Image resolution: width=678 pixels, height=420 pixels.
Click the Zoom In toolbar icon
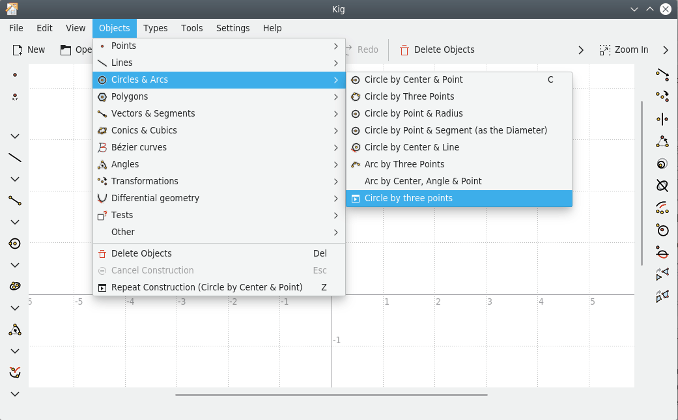click(x=623, y=49)
